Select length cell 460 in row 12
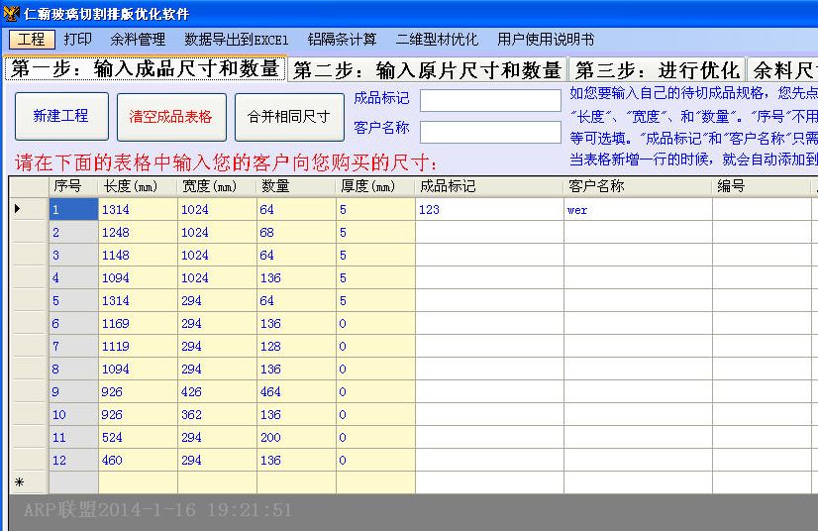 coord(138,460)
